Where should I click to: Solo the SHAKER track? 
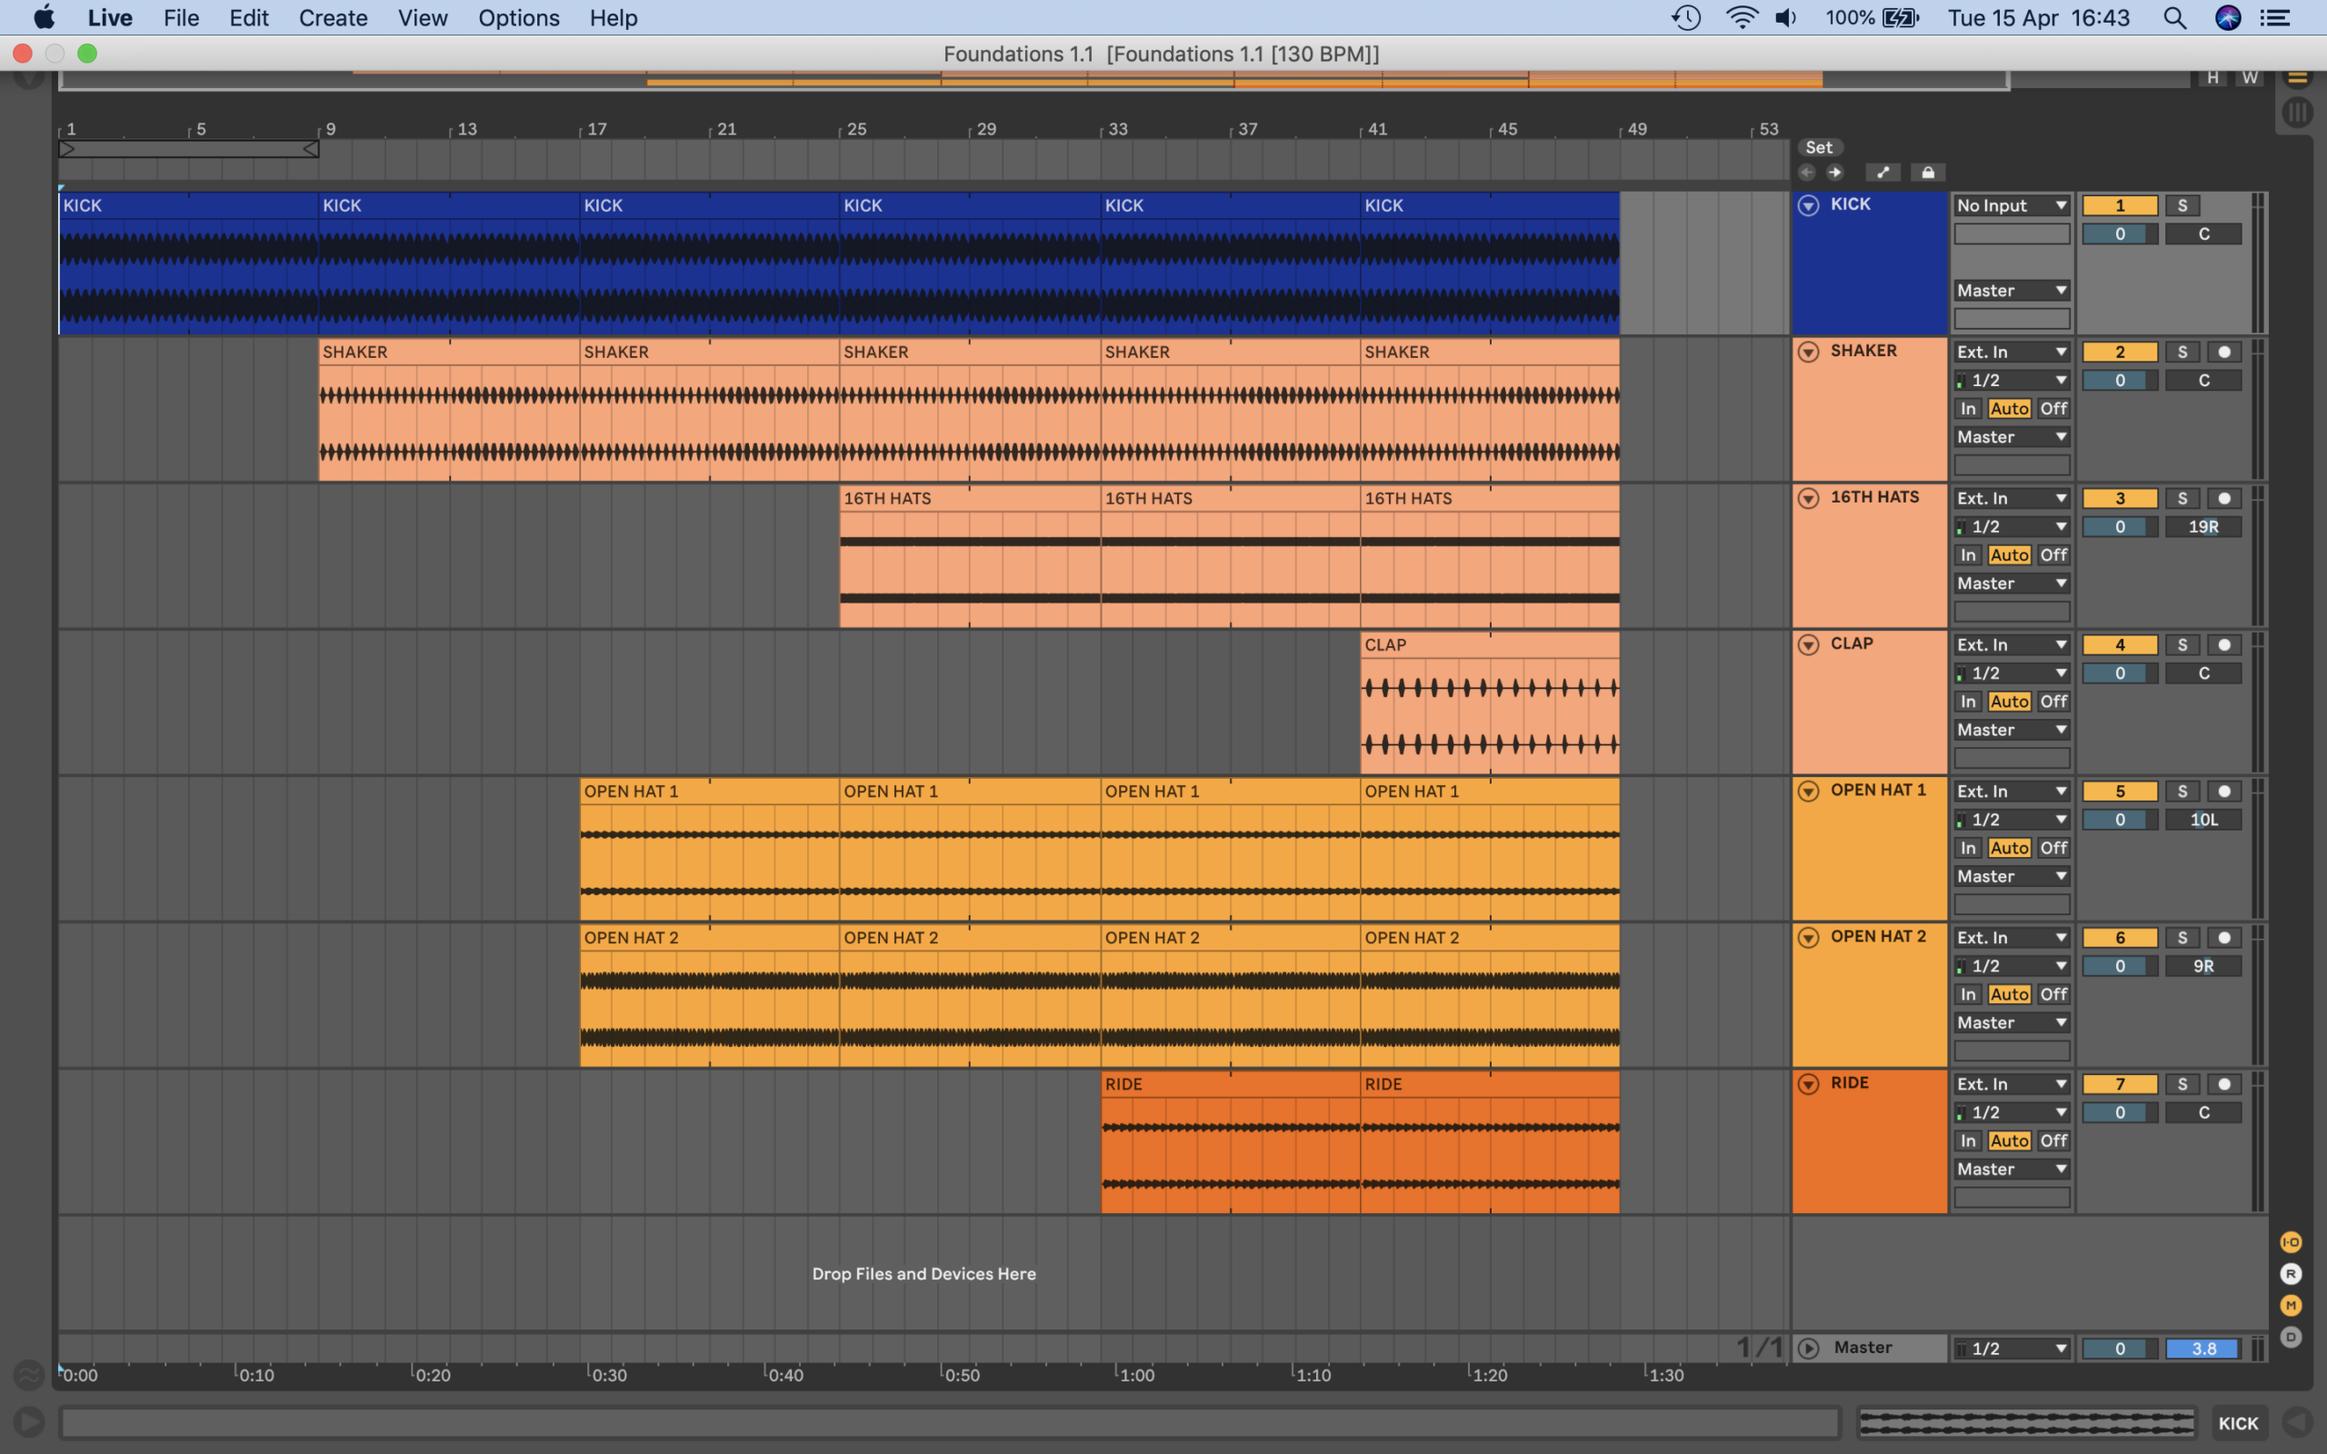click(2182, 352)
